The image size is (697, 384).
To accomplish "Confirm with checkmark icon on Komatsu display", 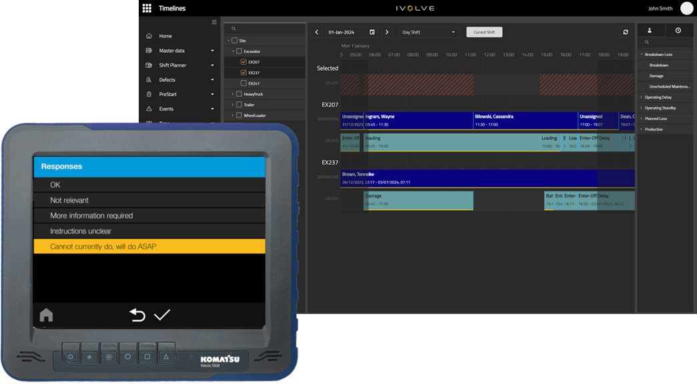I will (x=162, y=315).
